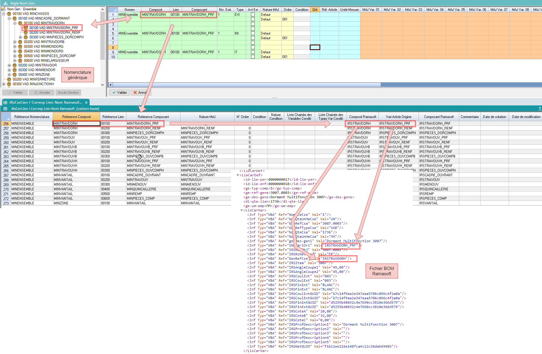Click the MINZONE tree node icon
Image resolution: width=542 pixels, height=354 pixels.
click(15, 75)
